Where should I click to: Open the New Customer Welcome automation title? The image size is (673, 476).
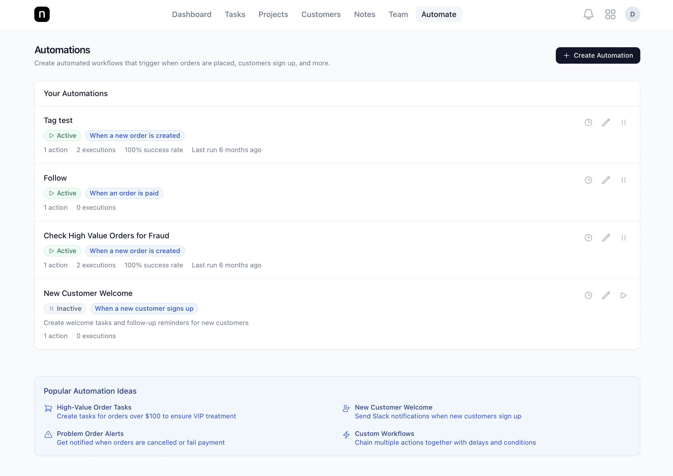point(88,293)
